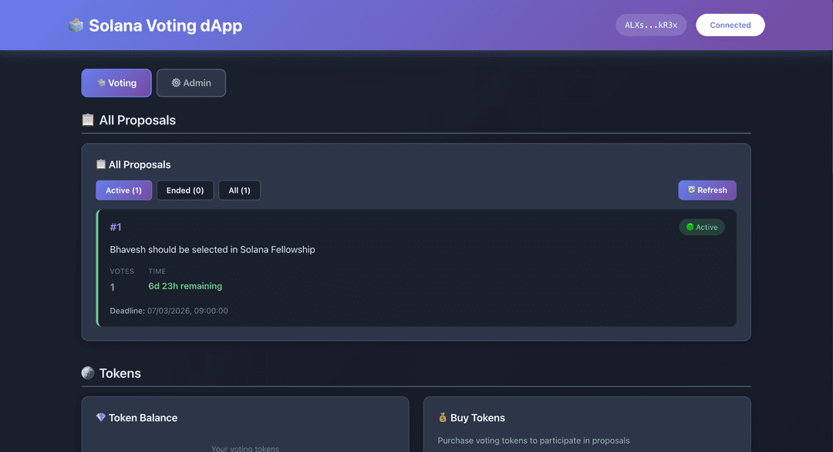Click the gear icon on the Admin tab
The height and width of the screenshot is (452, 833).
point(176,83)
